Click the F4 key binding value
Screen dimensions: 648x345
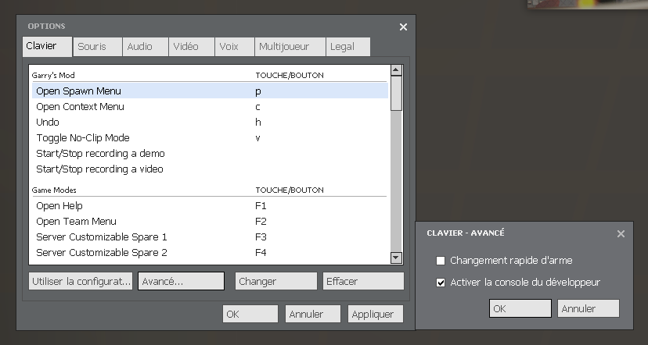261,253
